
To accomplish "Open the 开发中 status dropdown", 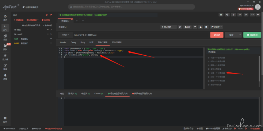I will click(216, 27).
